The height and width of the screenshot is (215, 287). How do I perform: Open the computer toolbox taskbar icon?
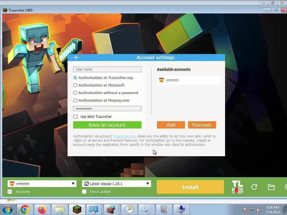coord(181,209)
